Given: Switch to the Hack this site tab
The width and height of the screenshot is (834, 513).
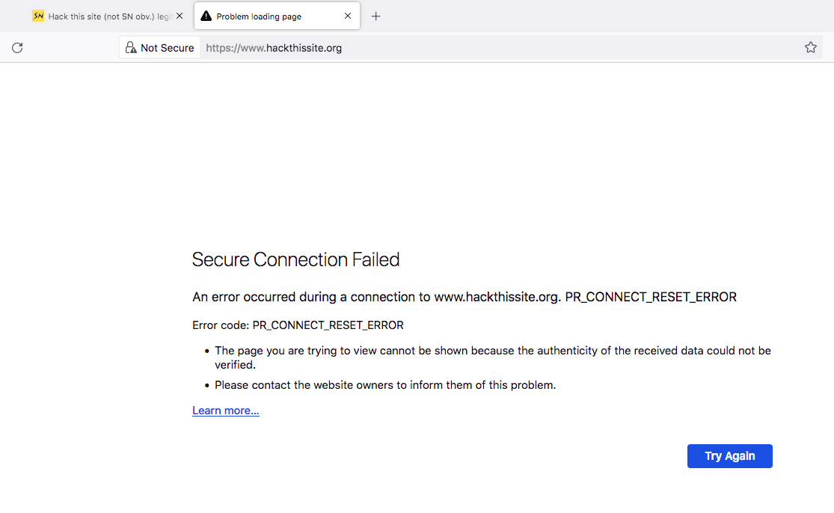Looking at the screenshot, I should coord(108,16).
